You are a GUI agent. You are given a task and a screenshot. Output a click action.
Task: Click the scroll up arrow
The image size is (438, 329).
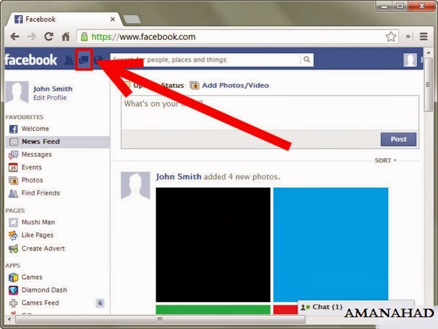pyautogui.click(x=428, y=52)
